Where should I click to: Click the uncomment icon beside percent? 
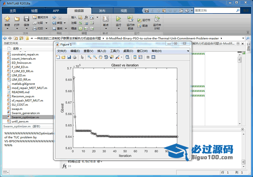click(86, 23)
